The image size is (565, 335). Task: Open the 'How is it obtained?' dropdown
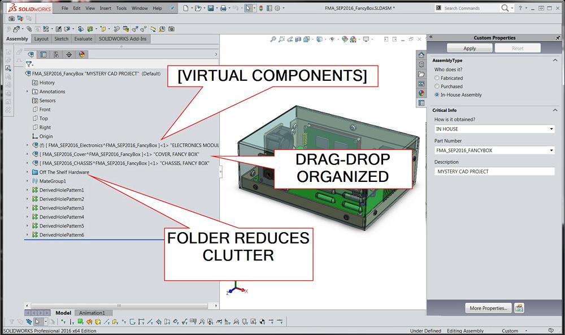click(551, 129)
